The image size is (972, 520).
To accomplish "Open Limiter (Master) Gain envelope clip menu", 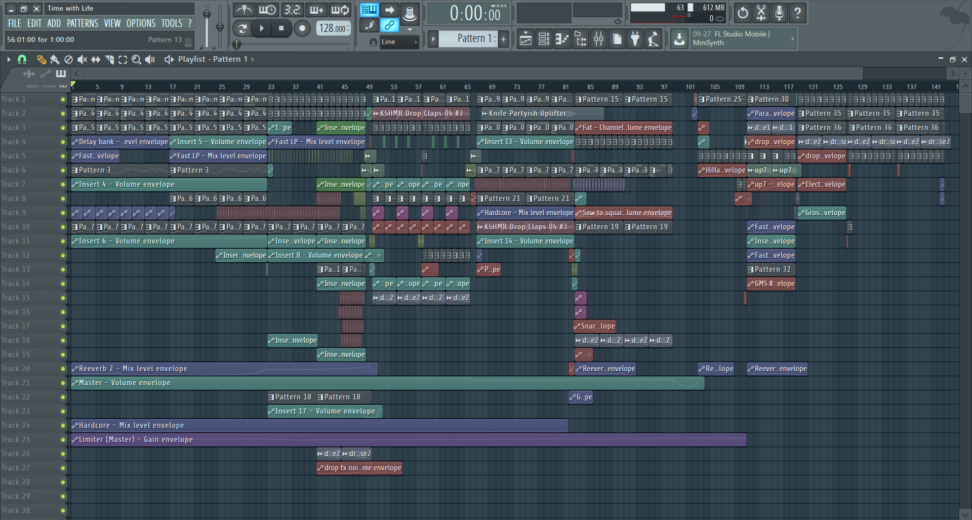I will 75,440.
